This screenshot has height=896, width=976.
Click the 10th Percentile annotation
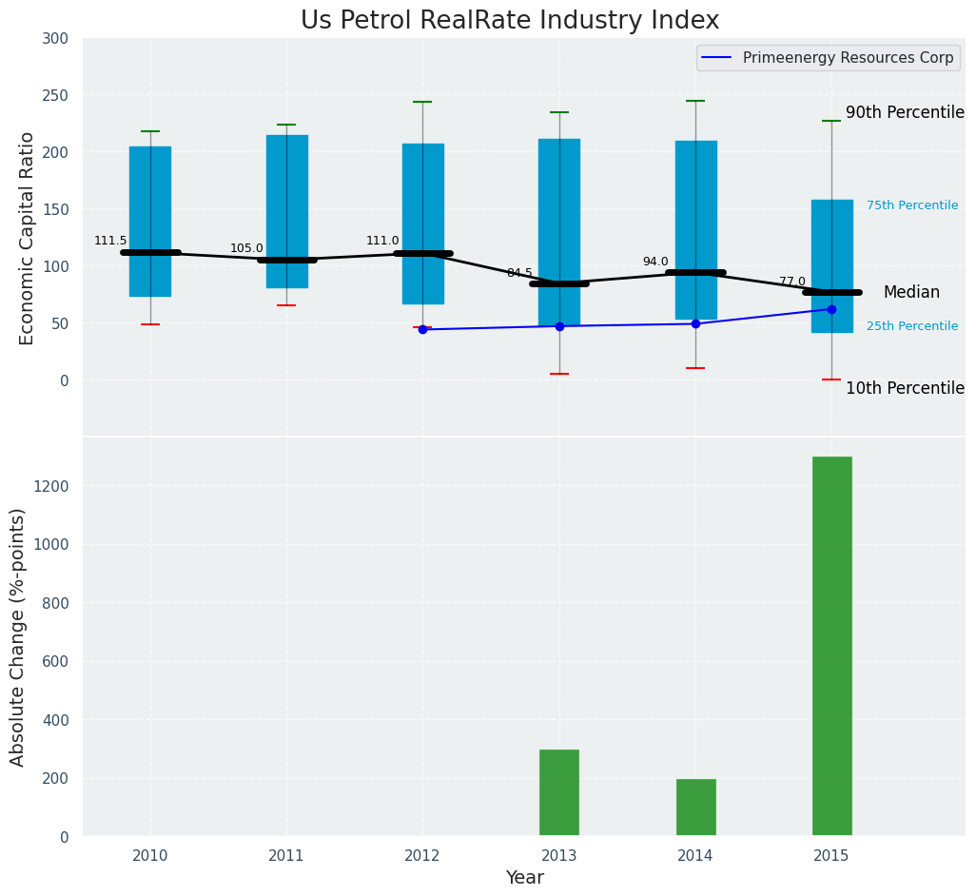[905, 388]
